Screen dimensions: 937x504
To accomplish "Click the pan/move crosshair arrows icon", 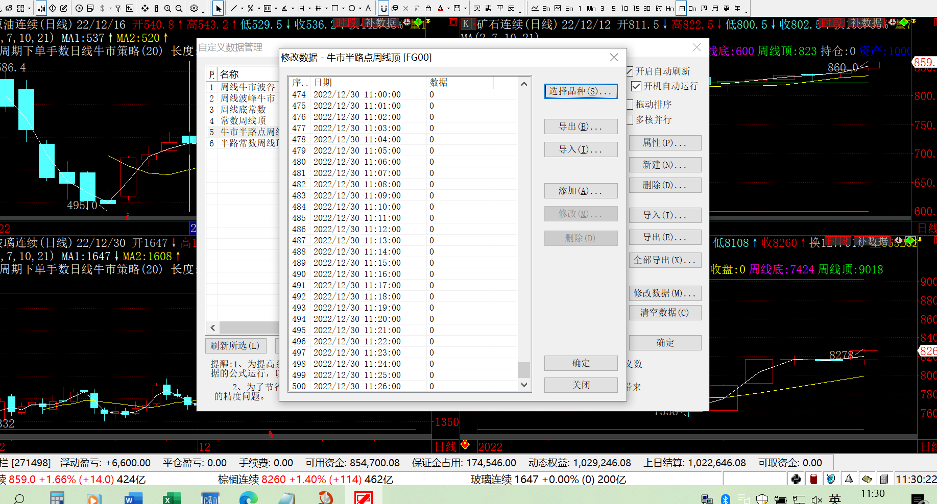I will [x=145, y=8].
